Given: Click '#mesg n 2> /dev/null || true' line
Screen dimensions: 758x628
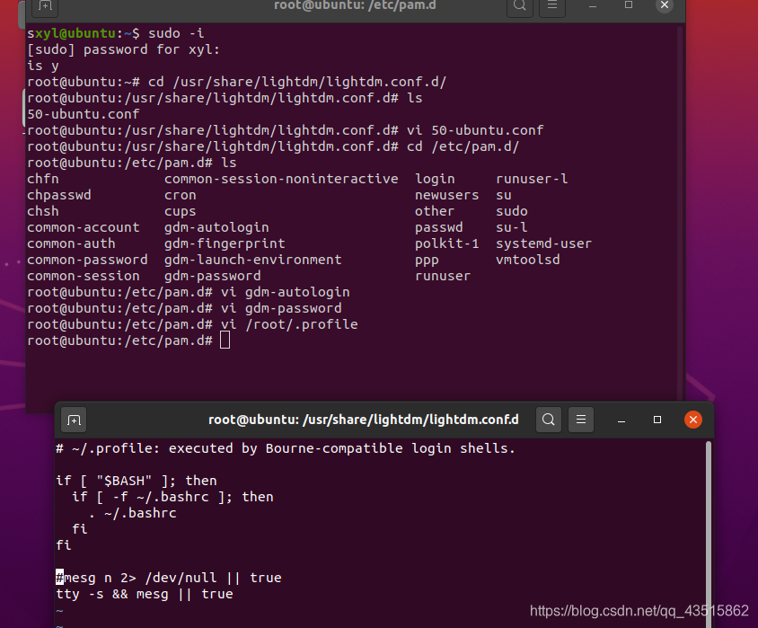Looking at the screenshot, I should [169, 578].
